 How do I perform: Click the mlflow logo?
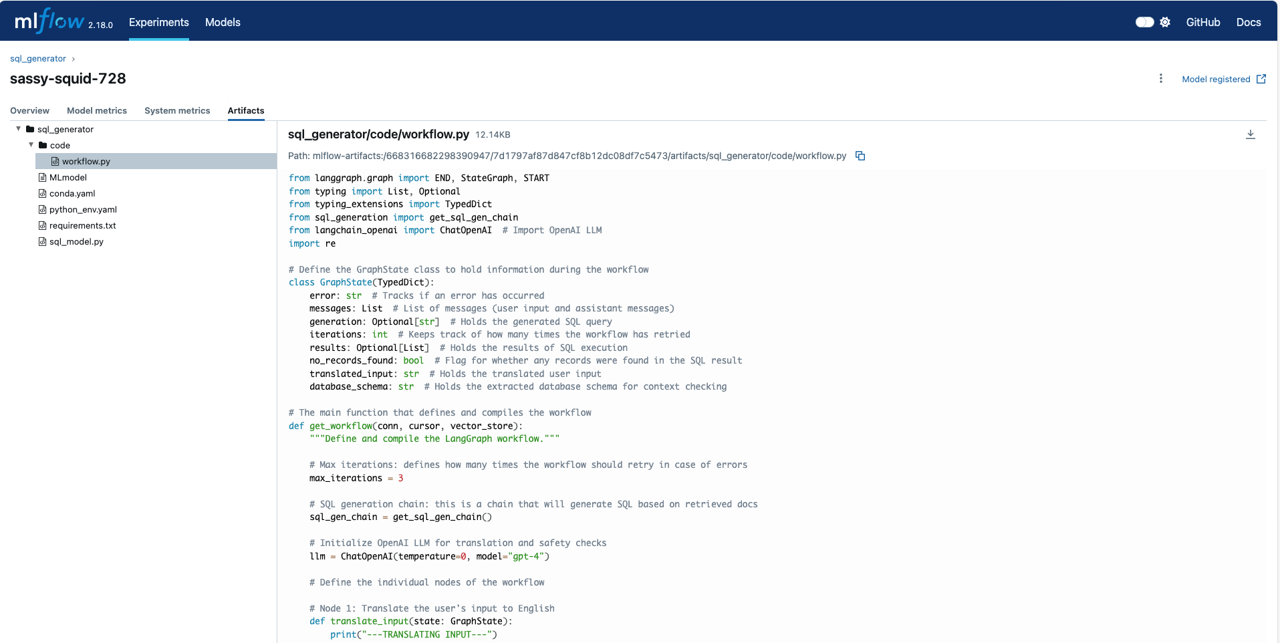[x=50, y=20]
